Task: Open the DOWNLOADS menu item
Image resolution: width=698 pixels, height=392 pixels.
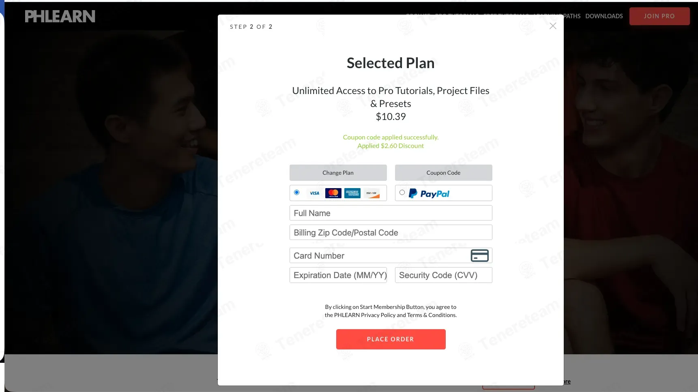Action: click(x=604, y=16)
